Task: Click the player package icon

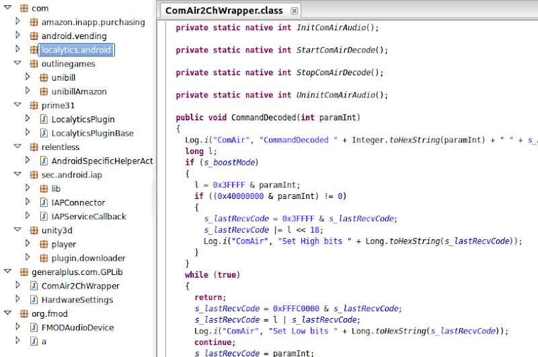Action: [x=44, y=244]
